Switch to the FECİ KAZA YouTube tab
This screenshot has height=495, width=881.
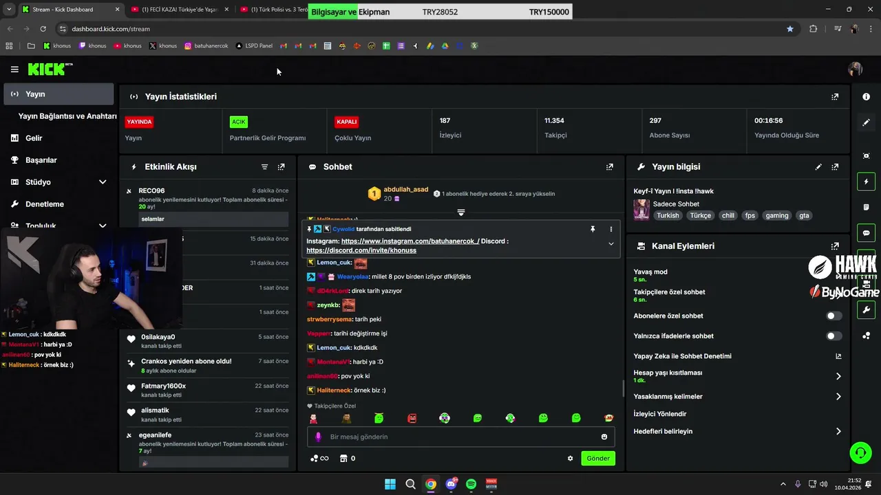(180, 10)
